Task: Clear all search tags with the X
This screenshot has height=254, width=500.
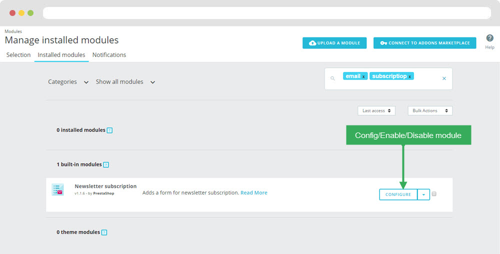Action: (x=444, y=78)
